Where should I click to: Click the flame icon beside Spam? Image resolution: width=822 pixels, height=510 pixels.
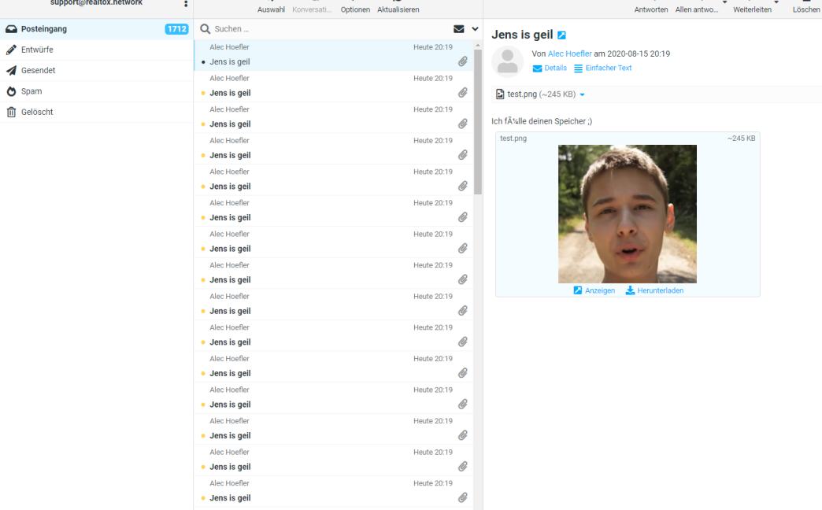11,91
